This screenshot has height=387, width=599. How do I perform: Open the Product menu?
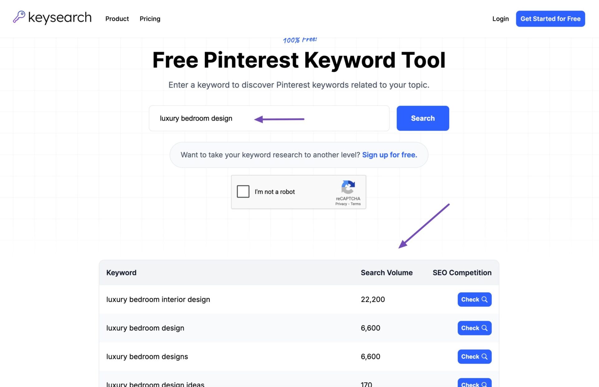point(117,19)
